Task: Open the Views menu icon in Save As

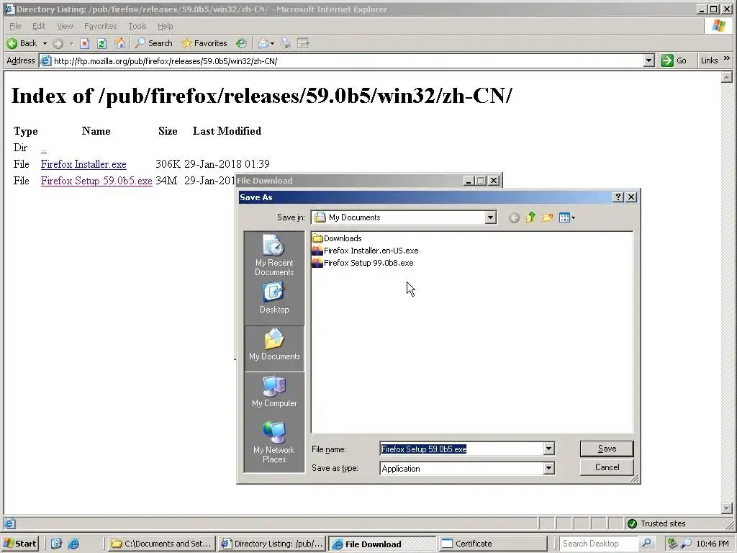Action: [x=567, y=217]
